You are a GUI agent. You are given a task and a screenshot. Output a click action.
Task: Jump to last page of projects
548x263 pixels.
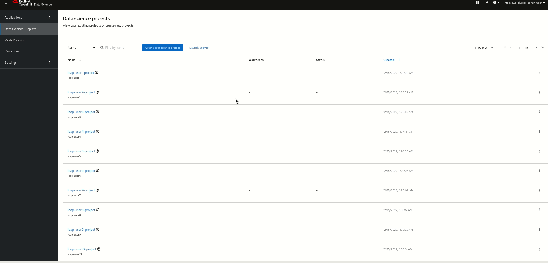[543, 48]
